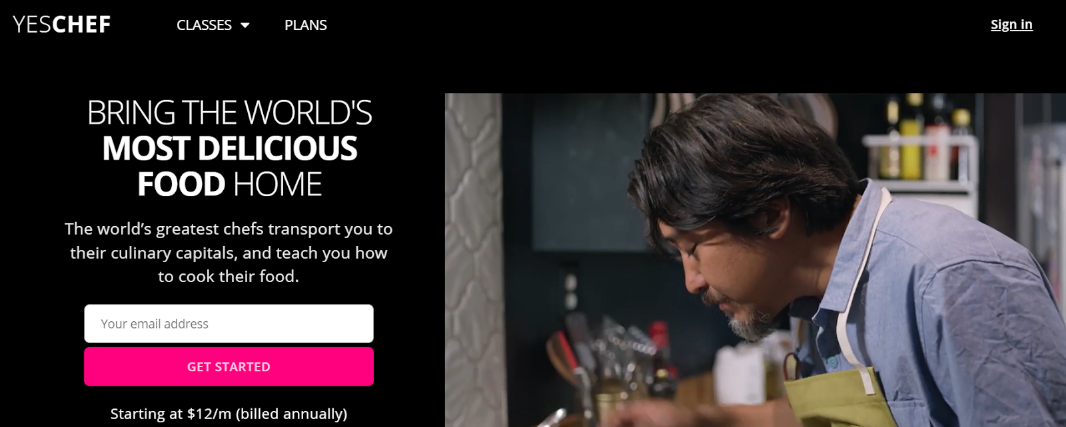Click the world's greatest chefs description paragraph
The image size is (1066, 427).
click(229, 253)
